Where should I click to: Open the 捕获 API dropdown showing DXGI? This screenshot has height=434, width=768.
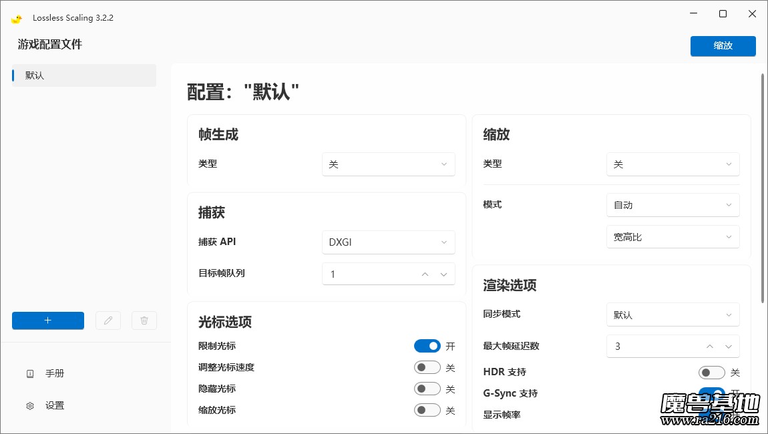(x=388, y=242)
